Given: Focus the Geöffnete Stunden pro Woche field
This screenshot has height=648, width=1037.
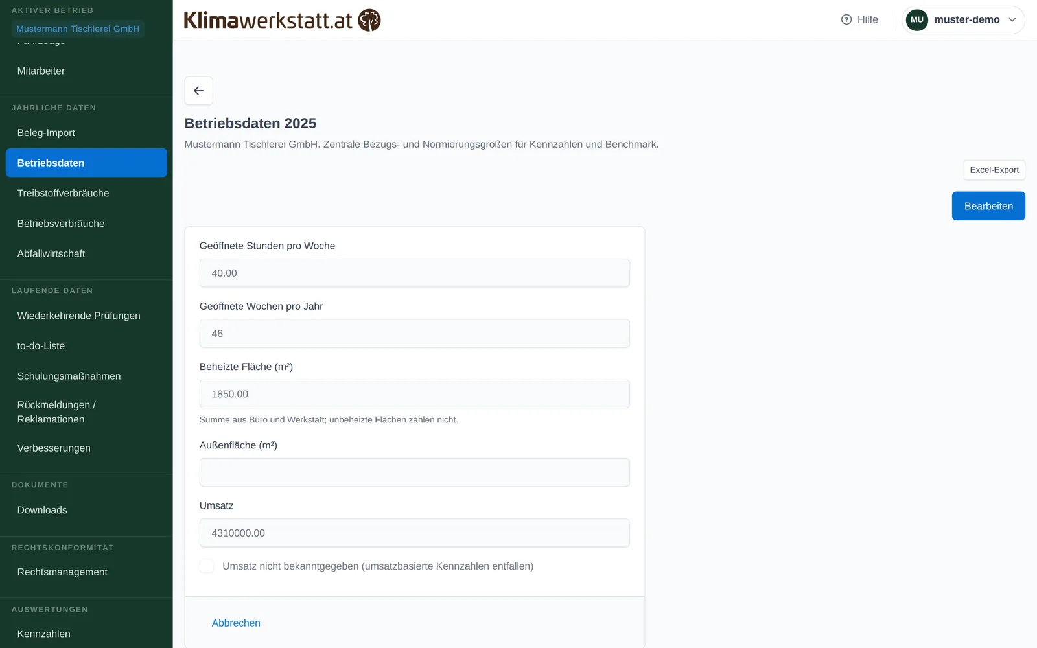Looking at the screenshot, I should 415,273.
